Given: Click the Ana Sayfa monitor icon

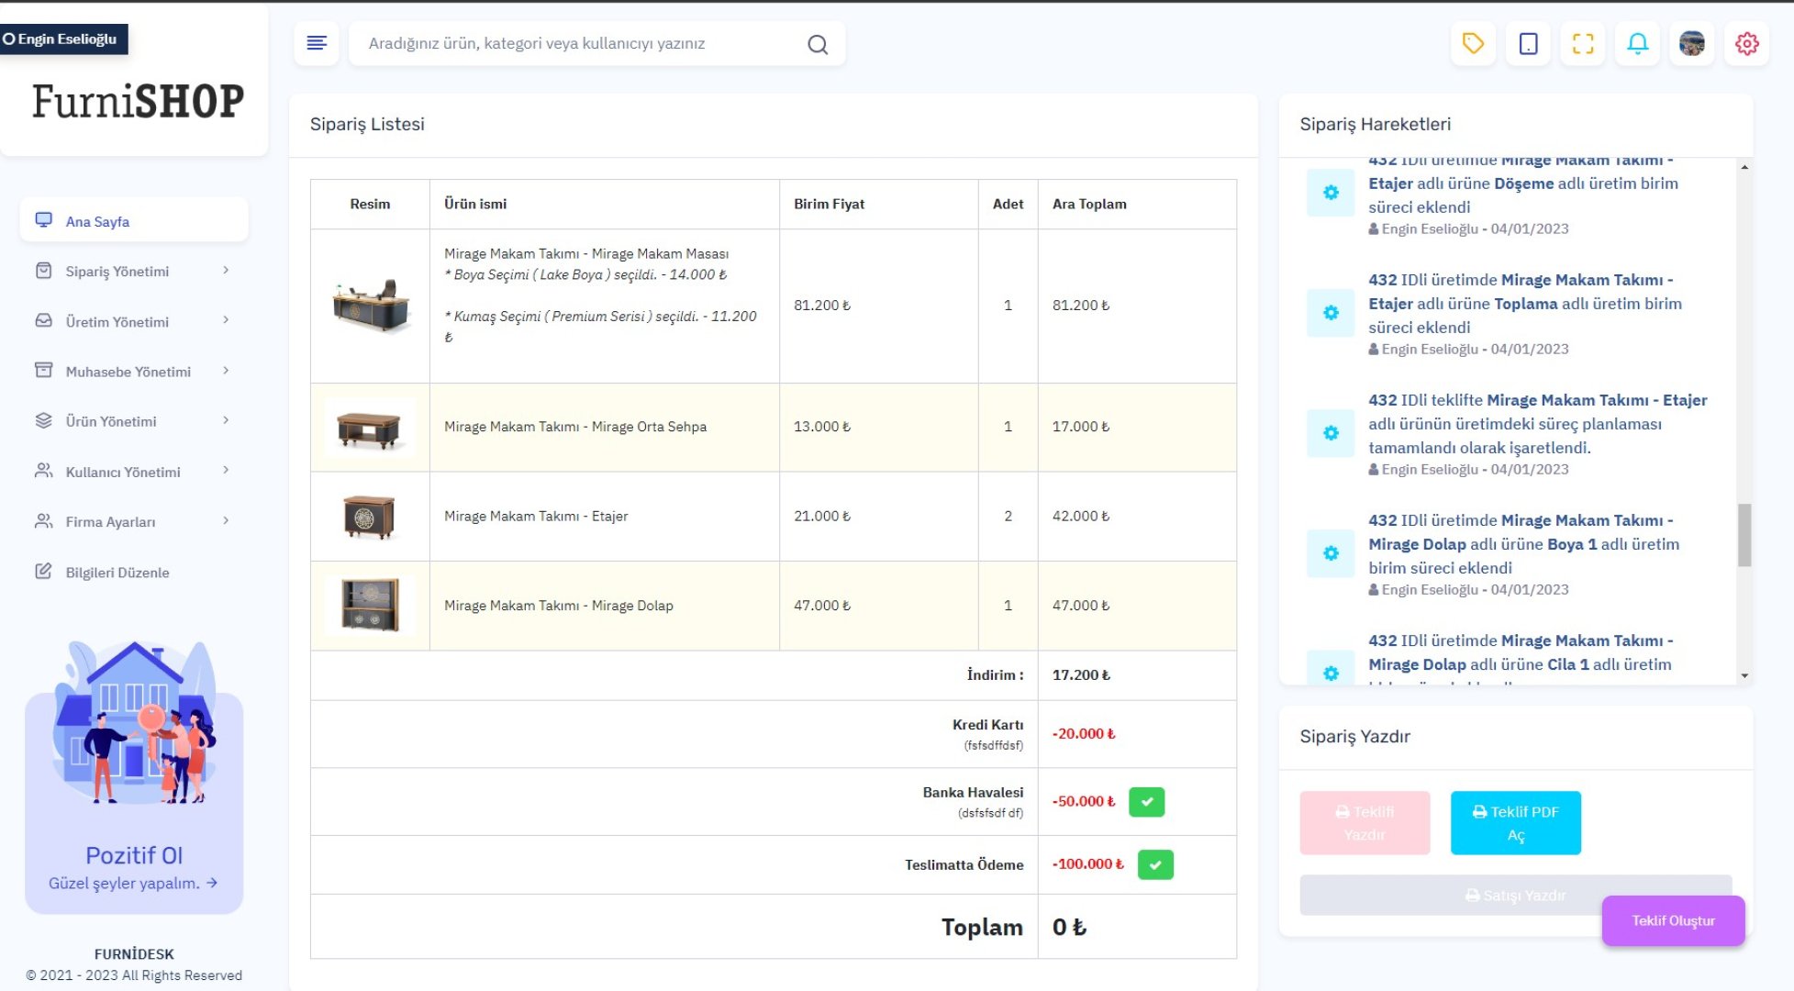Looking at the screenshot, I should [x=43, y=220].
